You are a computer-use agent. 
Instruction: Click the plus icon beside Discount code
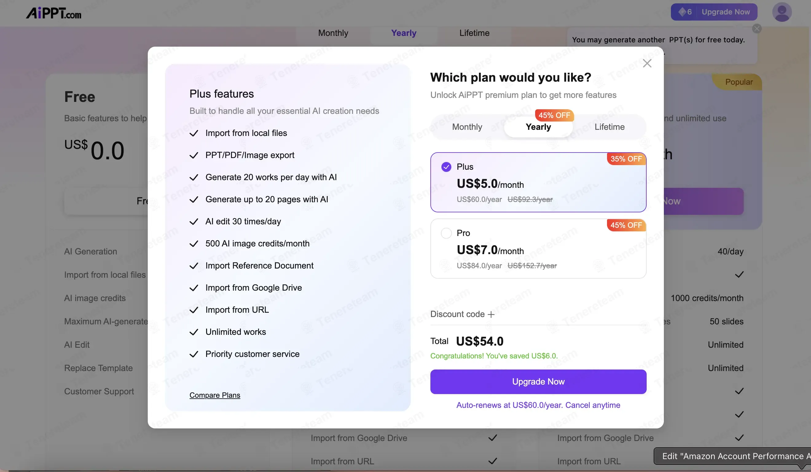pos(491,315)
